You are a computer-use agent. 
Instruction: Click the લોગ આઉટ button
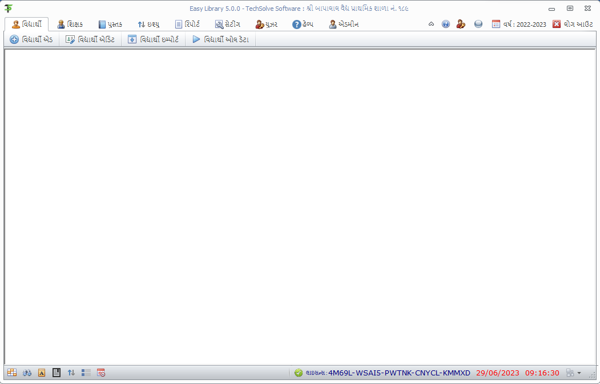[573, 24]
